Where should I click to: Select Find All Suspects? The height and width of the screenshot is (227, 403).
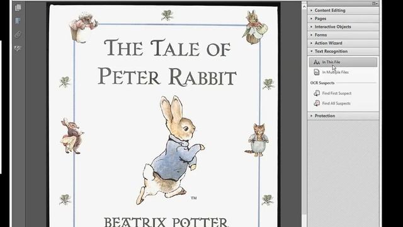pos(336,103)
